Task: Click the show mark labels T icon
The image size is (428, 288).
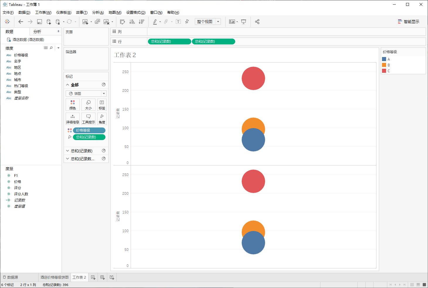Action: coord(178,22)
